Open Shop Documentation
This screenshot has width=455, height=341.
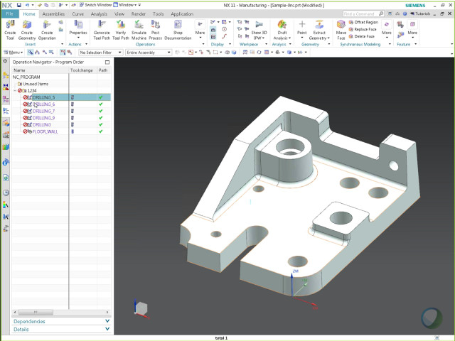tap(178, 30)
